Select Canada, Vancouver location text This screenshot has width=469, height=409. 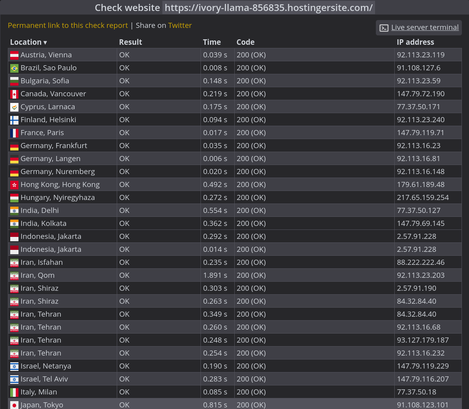click(53, 94)
